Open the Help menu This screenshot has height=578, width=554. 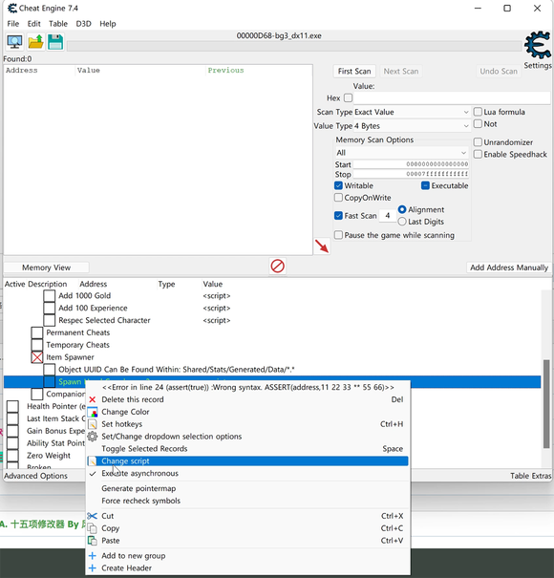click(108, 24)
